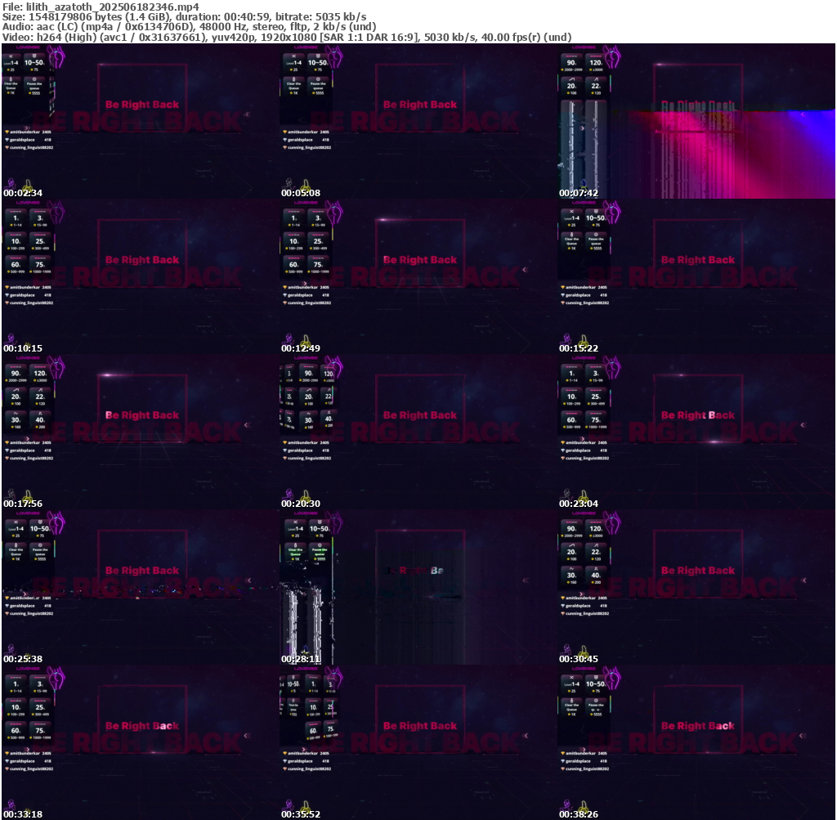The height and width of the screenshot is (820, 837).
Task: Pick the thumbnail frame at 00:38:26
Action: pos(696,742)
